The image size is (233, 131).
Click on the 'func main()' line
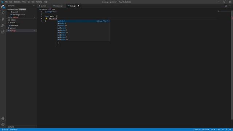(x=51, y=16)
